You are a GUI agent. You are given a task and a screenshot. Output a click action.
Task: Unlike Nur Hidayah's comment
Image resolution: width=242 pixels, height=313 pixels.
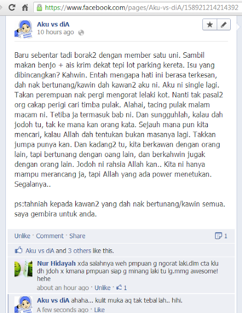(x=102, y=288)
